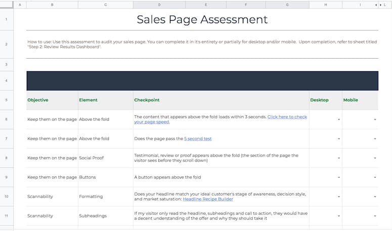Select row 1 header

(7, 19)
